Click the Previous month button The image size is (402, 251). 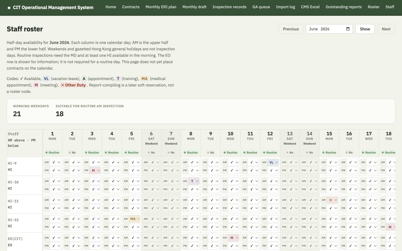pyautogui.click(x=291, y=29)
